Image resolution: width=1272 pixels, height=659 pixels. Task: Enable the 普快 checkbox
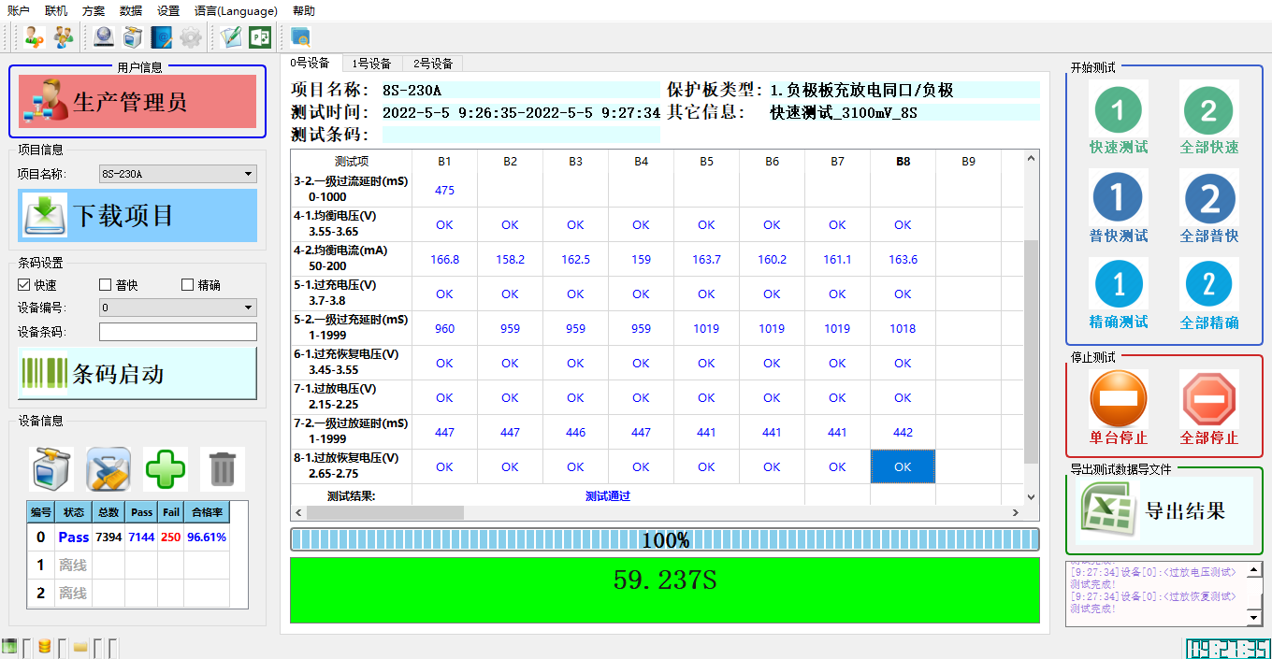click(x=106, y=285)
